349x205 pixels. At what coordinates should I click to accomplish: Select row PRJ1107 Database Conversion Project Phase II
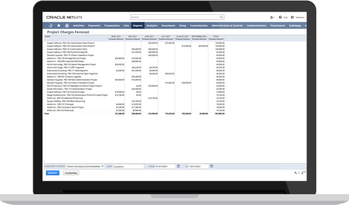click(135, 86)
